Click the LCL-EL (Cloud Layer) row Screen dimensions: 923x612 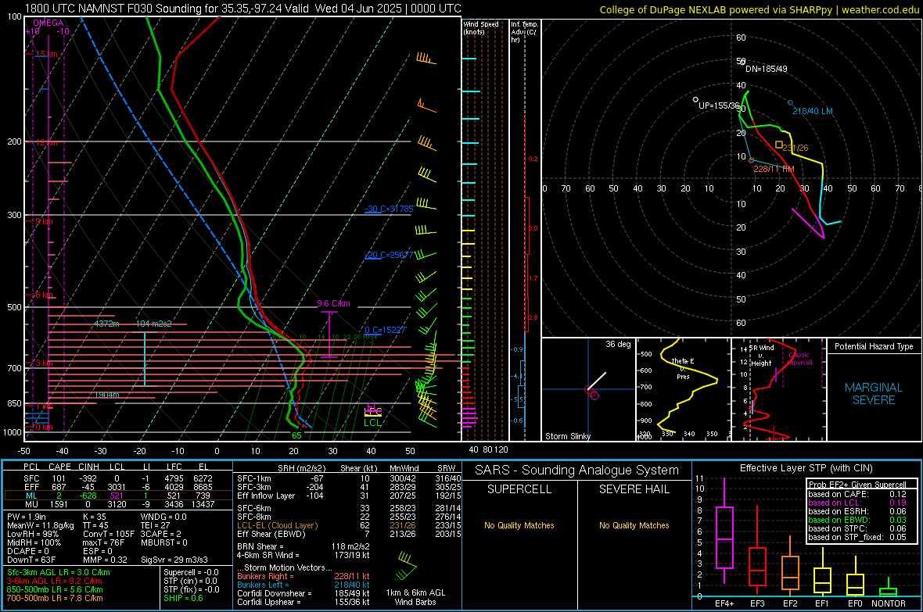pos(349,525)
